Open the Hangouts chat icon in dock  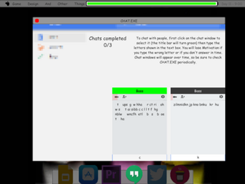[134, 174]
